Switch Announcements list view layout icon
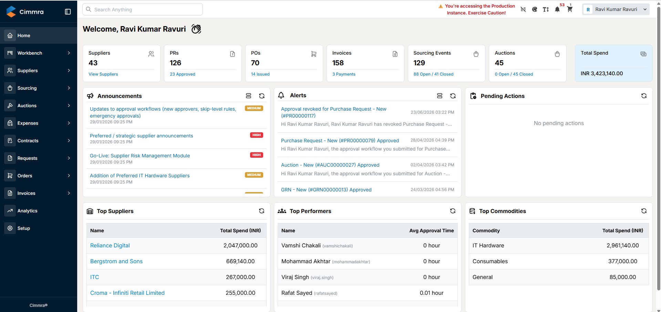 tap(248, 96)
